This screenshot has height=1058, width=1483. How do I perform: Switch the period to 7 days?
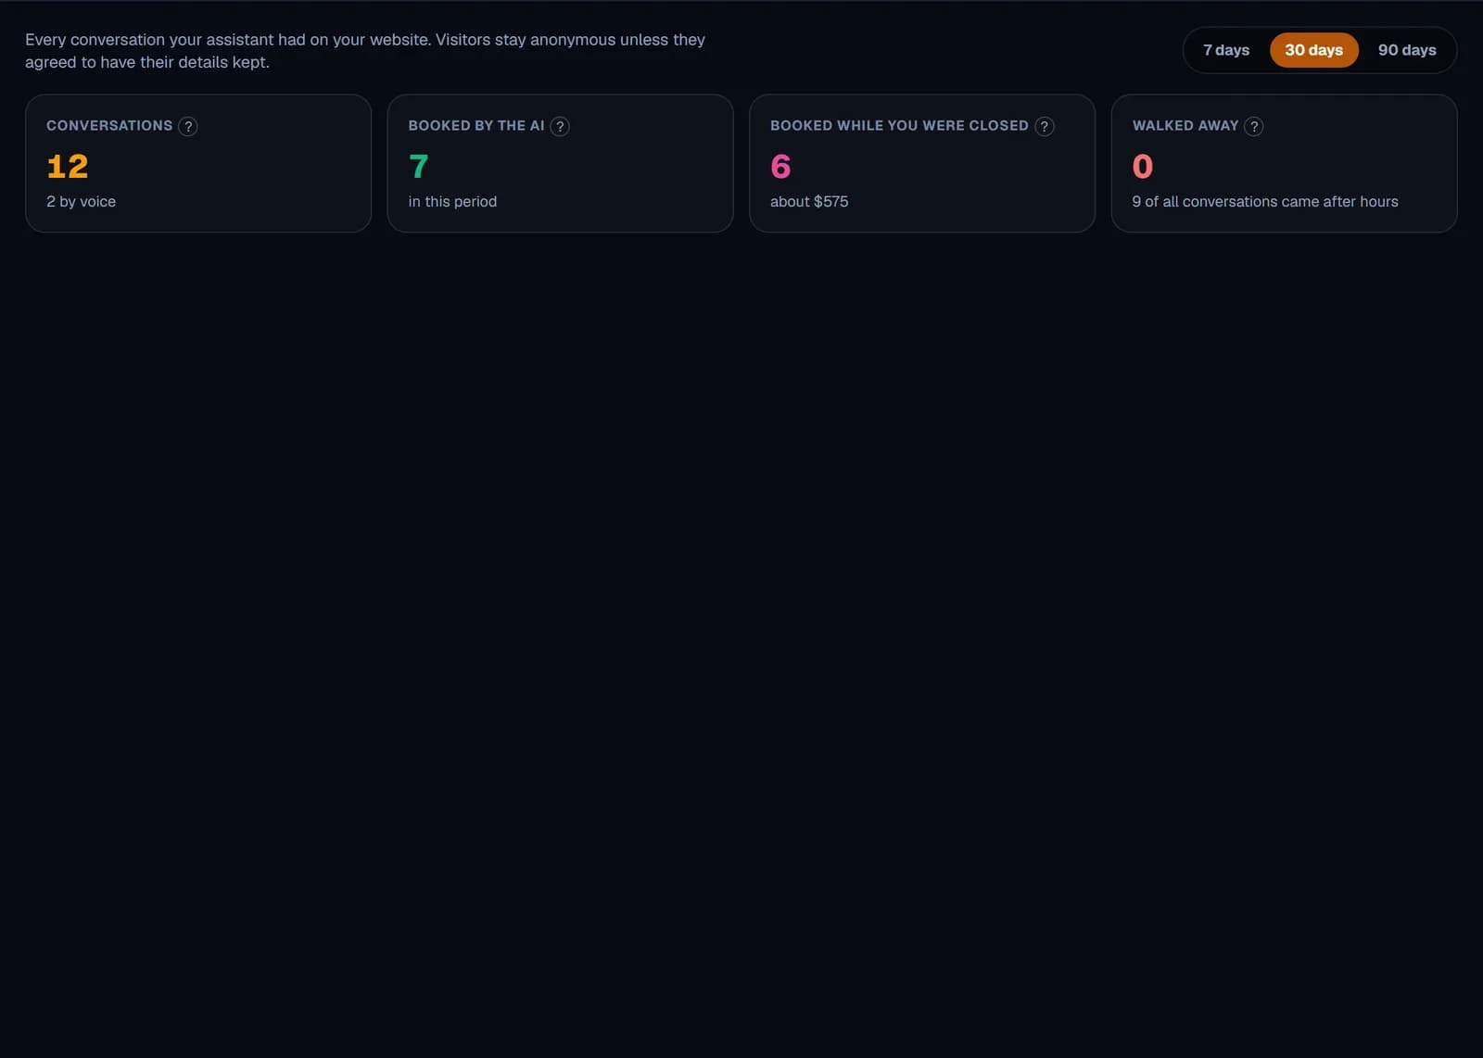coord(1226,50)
